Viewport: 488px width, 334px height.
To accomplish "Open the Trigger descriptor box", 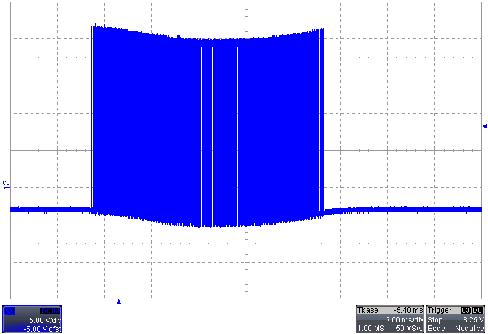I will [456, 319].
